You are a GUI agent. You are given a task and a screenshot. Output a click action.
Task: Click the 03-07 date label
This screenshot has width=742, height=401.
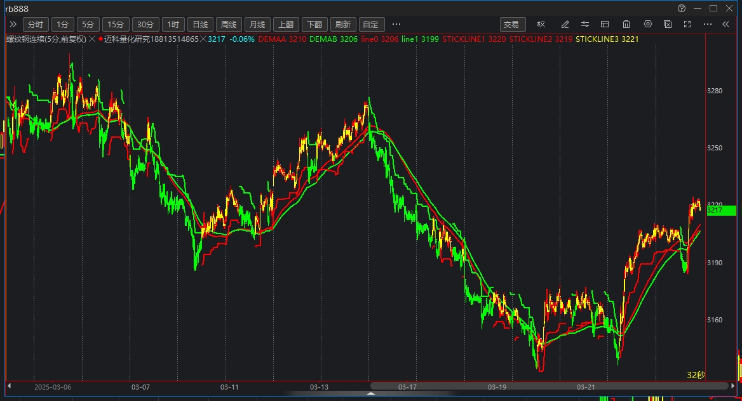click(x=140, y=387)
